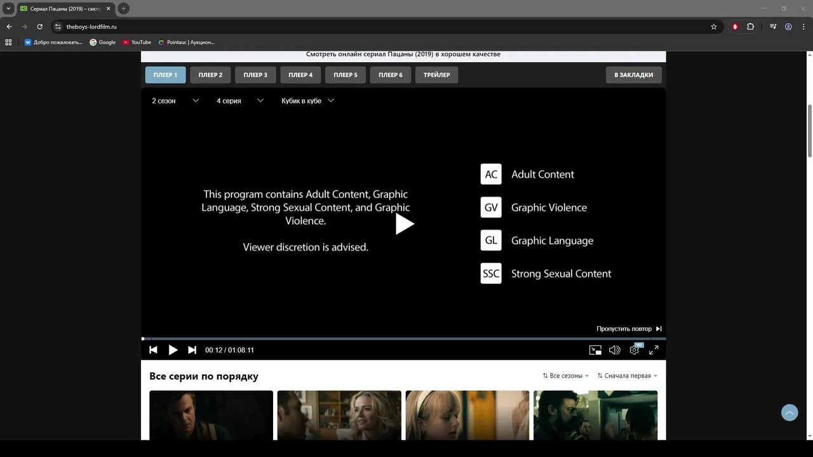Screen dimensions: 813x457
Task: Click Все серии по порядку heading
Action: click(204, 376)
